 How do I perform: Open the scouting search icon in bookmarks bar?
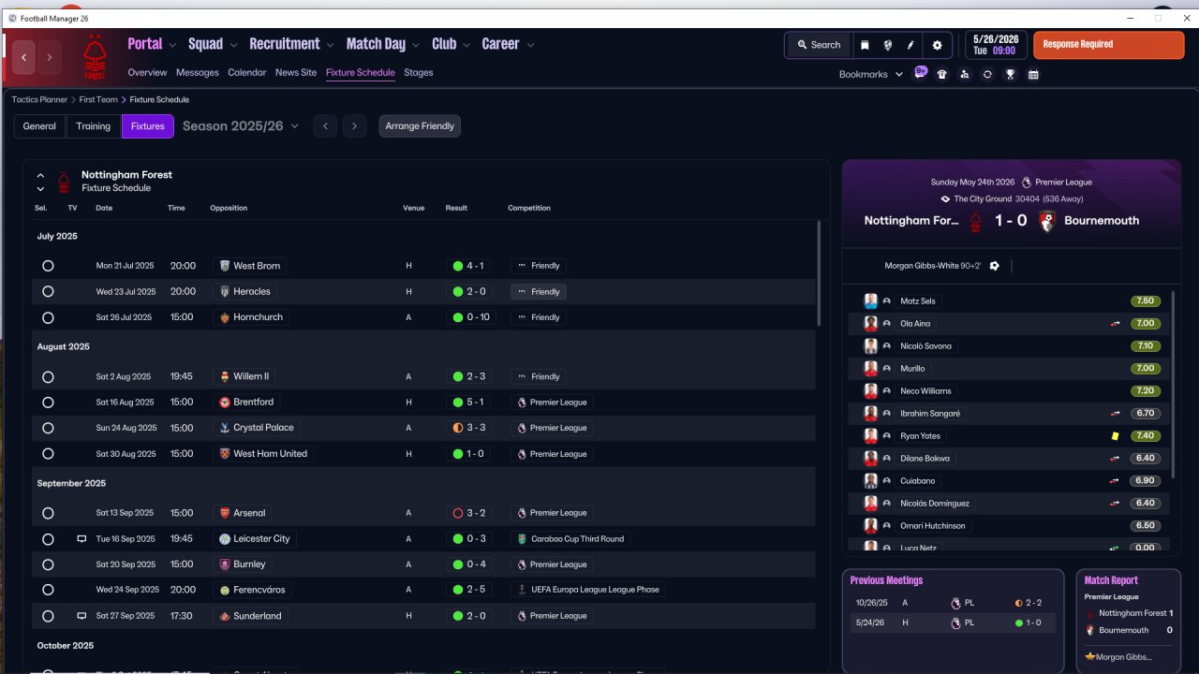965,74
